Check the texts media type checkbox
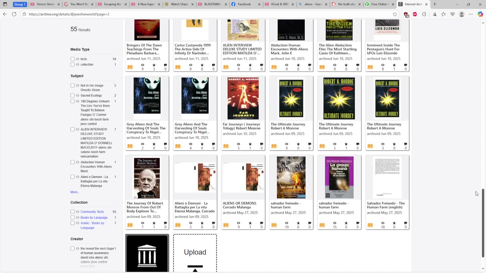 click(73, 59)
